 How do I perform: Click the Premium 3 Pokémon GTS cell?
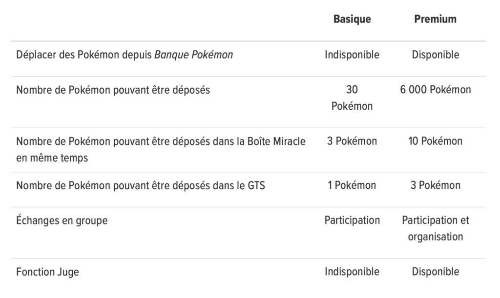point(435,185)
